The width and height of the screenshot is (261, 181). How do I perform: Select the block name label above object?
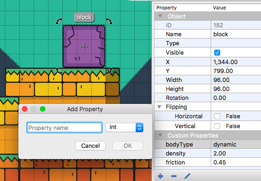point(84,17)
